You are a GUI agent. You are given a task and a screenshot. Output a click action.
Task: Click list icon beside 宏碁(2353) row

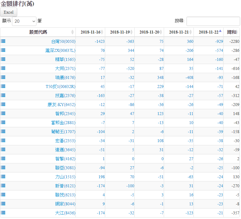point(3,141)
